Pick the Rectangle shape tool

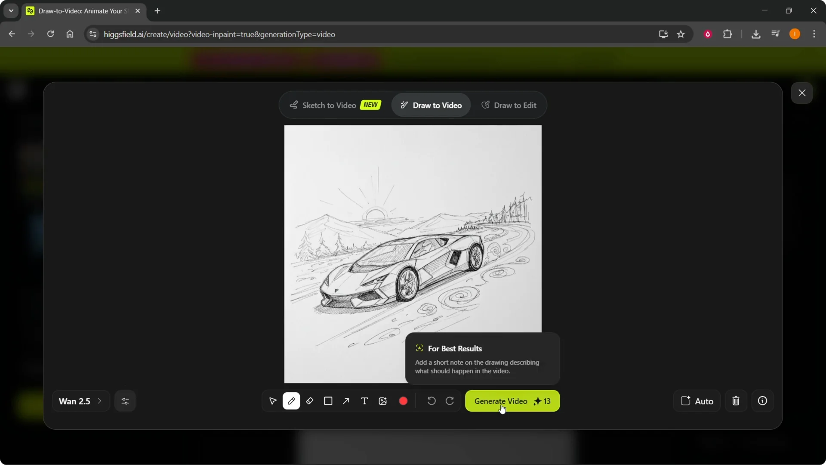pyautogui.click(x=328, y=401)
